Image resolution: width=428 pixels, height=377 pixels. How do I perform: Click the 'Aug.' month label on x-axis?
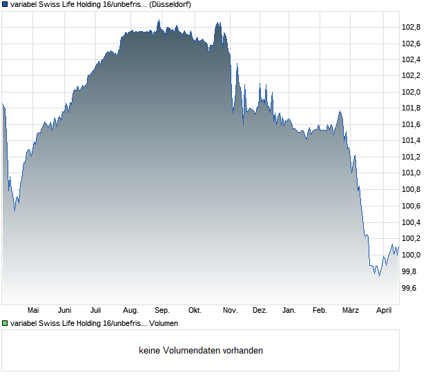coord(130,311)
